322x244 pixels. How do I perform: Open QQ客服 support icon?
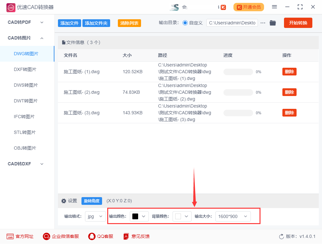click(x=93, y=236)
